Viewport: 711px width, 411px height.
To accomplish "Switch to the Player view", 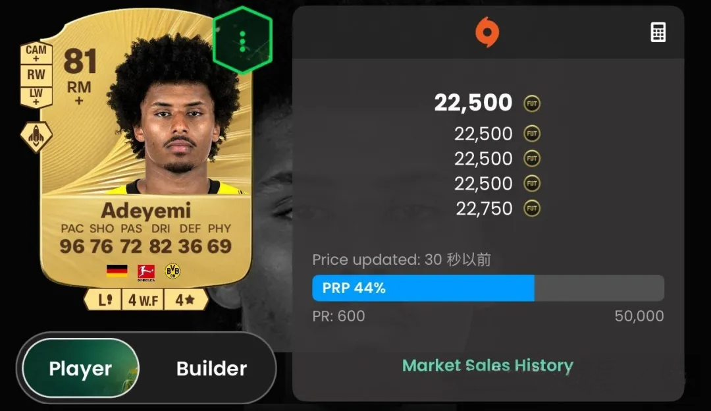I will point(80,368).
